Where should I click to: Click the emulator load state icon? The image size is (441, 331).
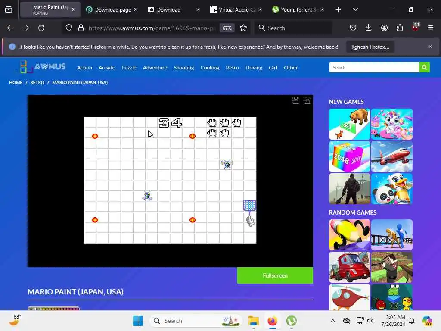[307, 100]
